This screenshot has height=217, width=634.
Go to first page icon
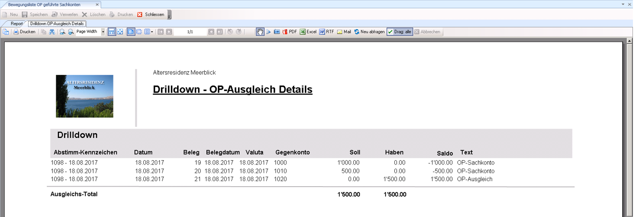coord(161,32)
